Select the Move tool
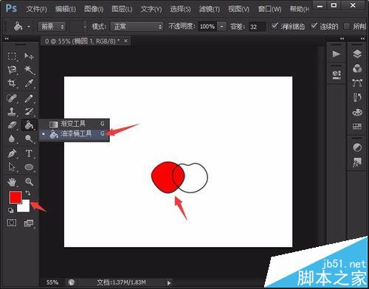The width and height of the screenshot is (369, 289). pos(29,56)
